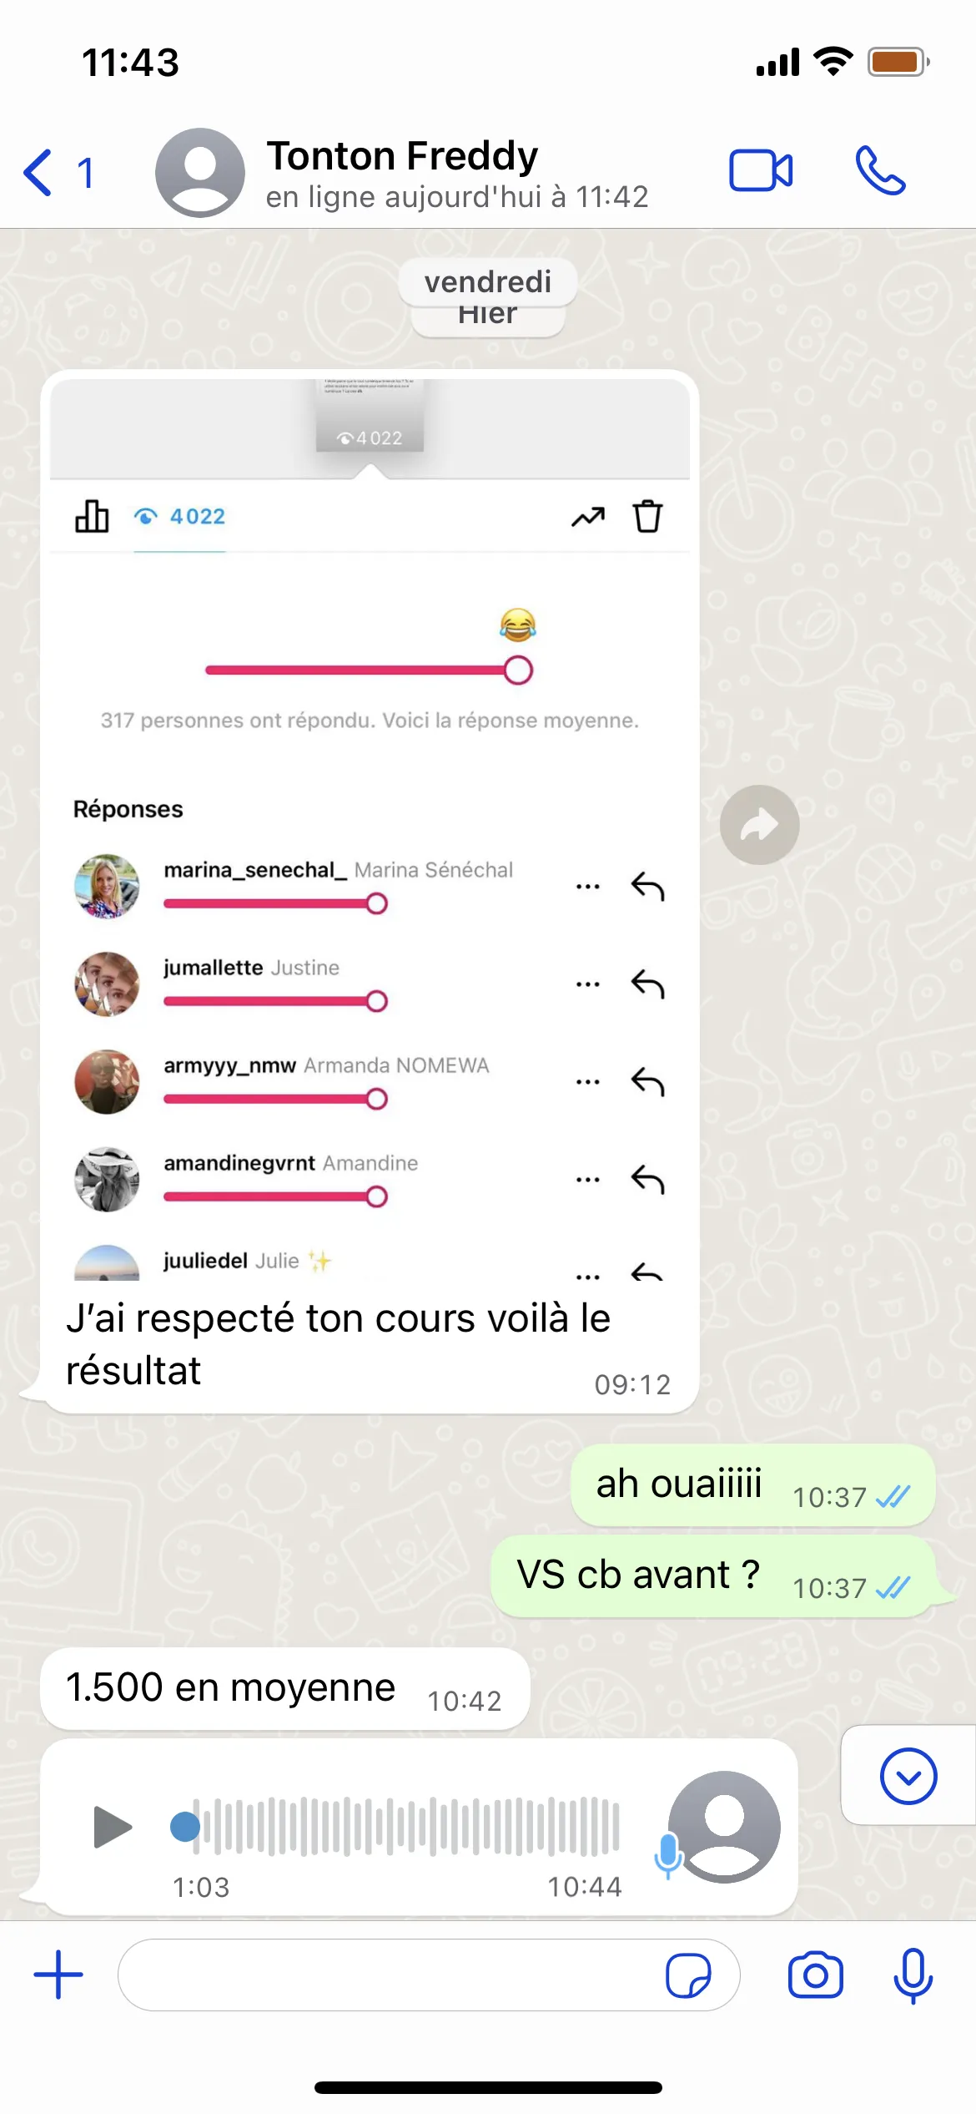The height and width of the screenshot is (2114, 976).
Task: Open the sticker picker in the text field
Action: pos(688,1975)
